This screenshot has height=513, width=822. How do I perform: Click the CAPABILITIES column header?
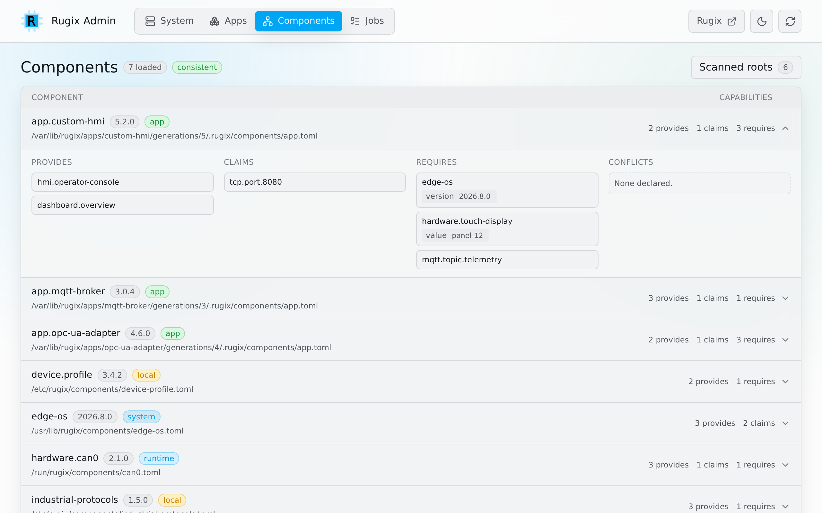coord(746,98)
